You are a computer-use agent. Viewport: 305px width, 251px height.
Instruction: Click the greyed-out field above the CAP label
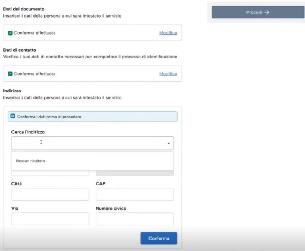pos(134,173)
